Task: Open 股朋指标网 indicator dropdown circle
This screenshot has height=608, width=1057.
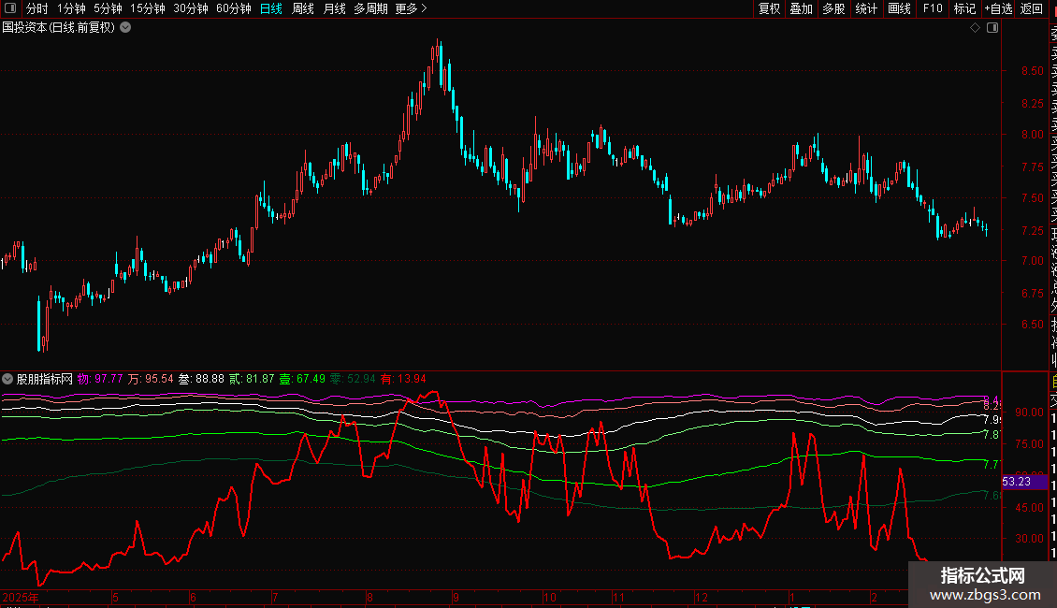Action: [7, 379]
